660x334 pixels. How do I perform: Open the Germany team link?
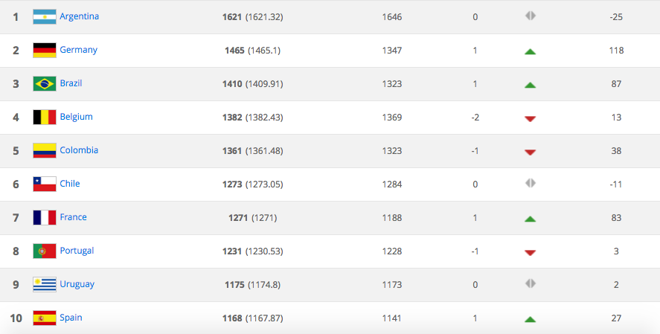click(x=78, y=50)
